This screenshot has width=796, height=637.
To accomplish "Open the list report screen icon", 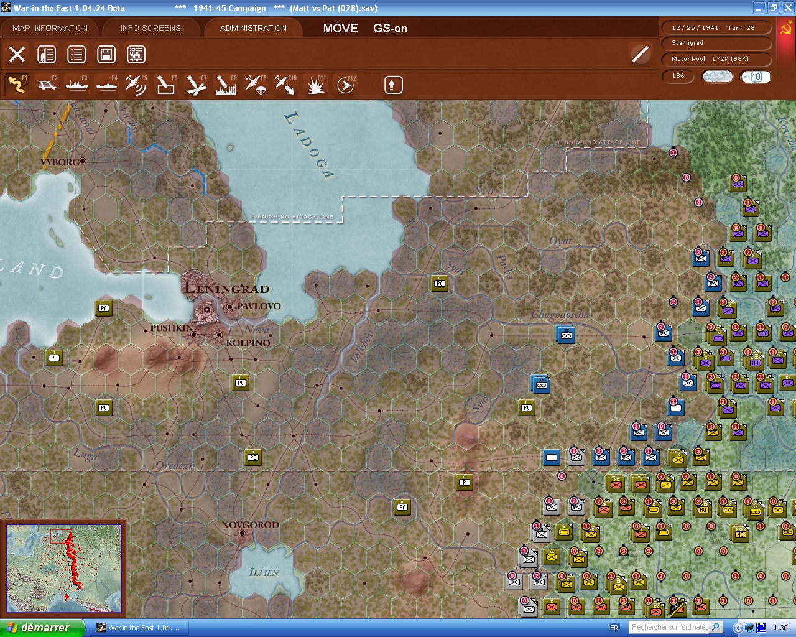I will [x=76, y=54].
